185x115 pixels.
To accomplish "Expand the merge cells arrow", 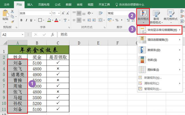I will pos(104,20).
